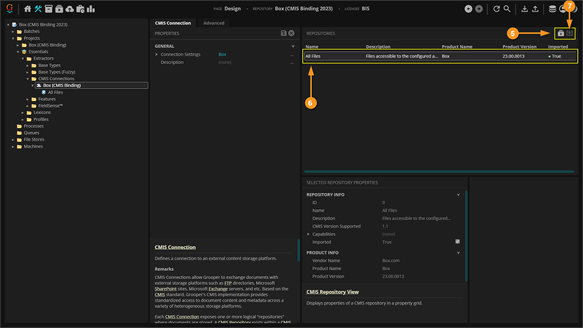Screen dimensions: 583x328
Task: Click the refresh icon in top bar
Action: tap(497, 9)
